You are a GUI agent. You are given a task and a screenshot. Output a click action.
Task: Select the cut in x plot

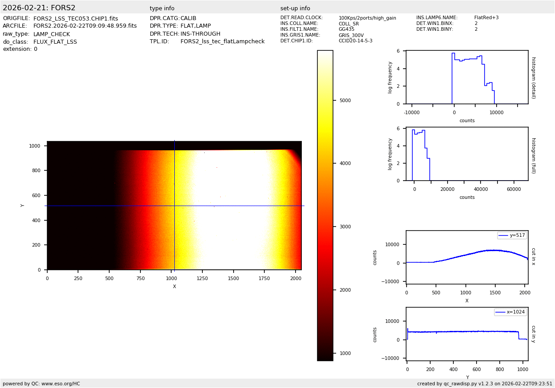pyautogui.click(x=467, y=256)
